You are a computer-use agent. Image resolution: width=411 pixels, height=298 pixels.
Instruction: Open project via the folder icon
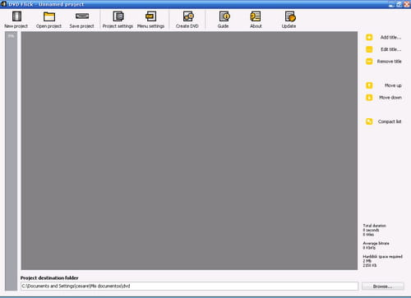tap(49, 16)
